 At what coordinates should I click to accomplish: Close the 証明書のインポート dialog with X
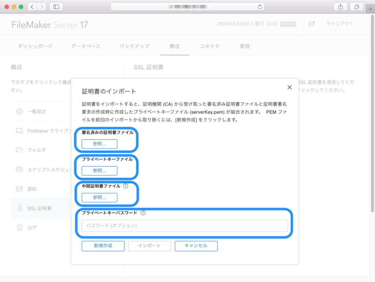click(x=289, y=87)
